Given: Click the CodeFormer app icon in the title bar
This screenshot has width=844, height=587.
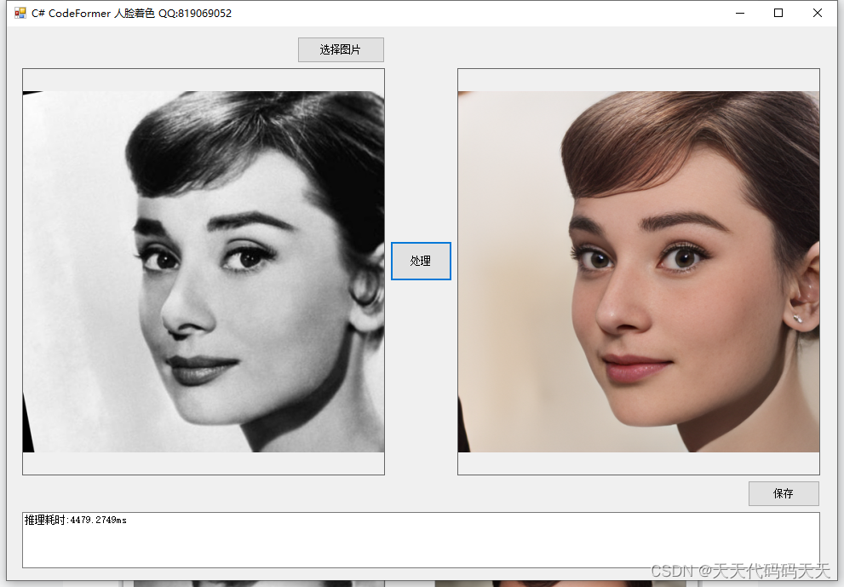Looking at the screenshot, I should pos(19,13).
